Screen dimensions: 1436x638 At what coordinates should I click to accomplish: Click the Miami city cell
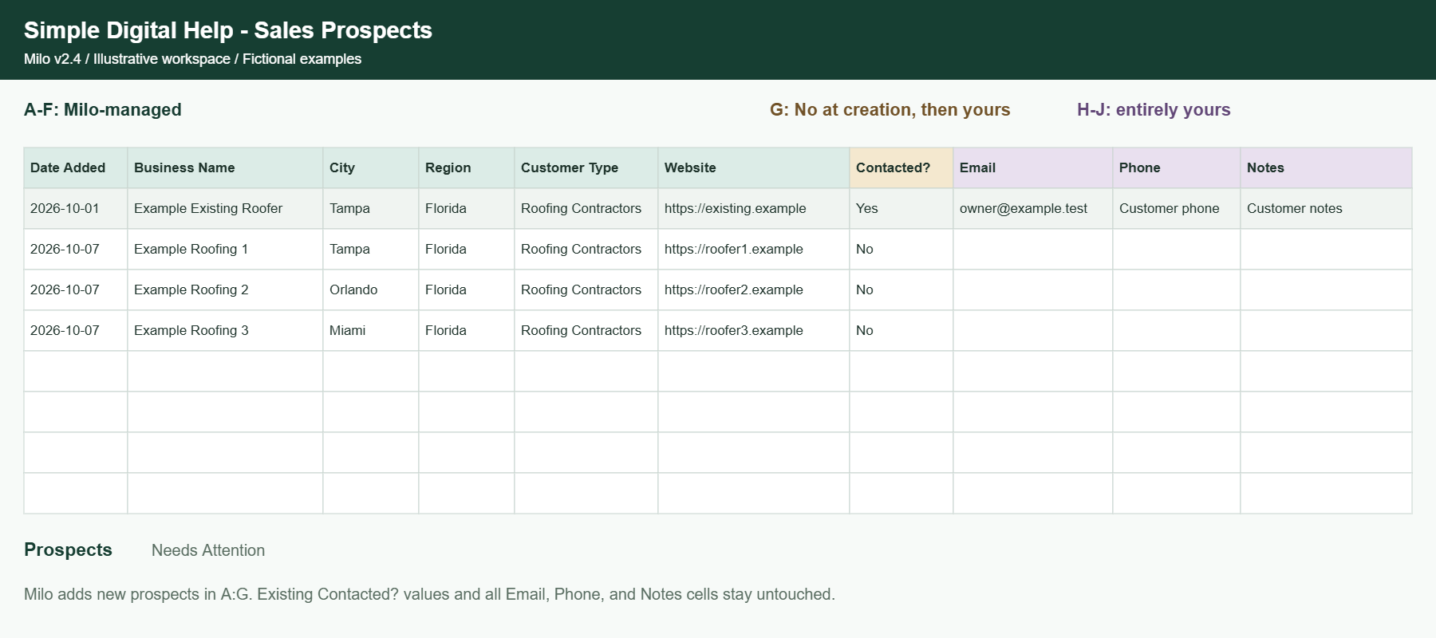coord(371,330)
